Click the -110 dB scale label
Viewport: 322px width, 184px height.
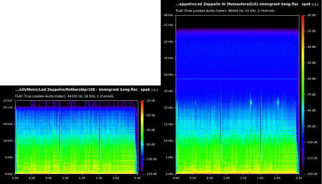pyautogui.click(x=312, y=158)
